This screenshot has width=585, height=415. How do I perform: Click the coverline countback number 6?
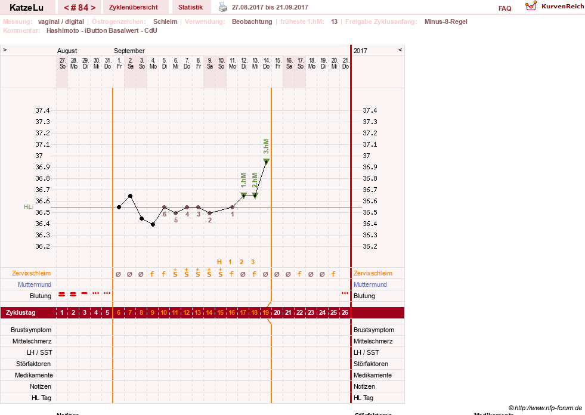click(165, 214)
